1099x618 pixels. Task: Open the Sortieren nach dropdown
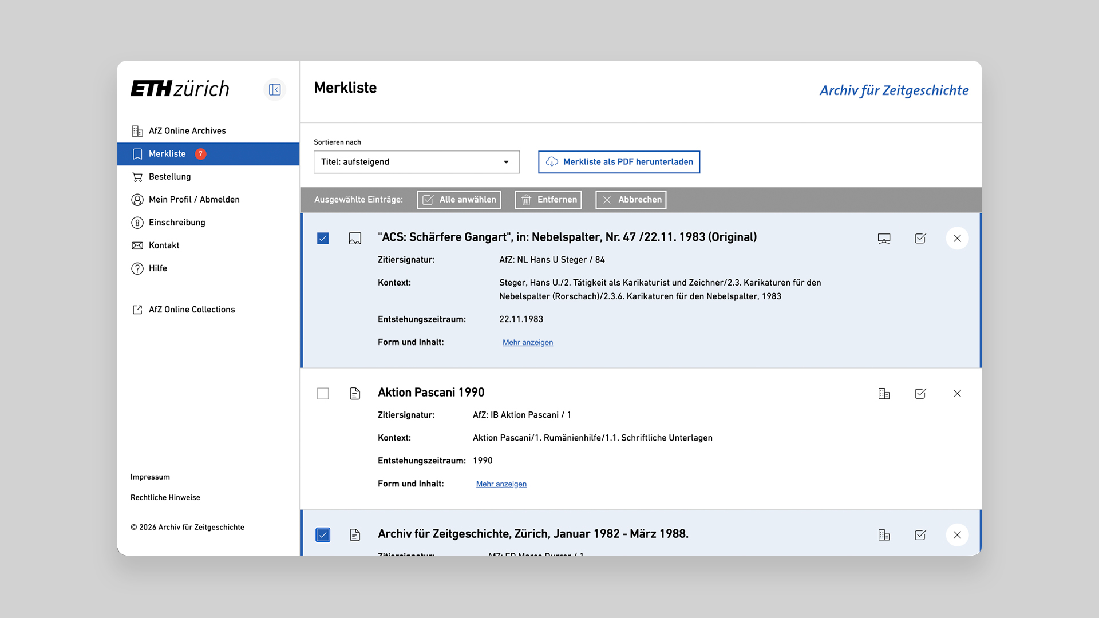click(x=416, y=162)
